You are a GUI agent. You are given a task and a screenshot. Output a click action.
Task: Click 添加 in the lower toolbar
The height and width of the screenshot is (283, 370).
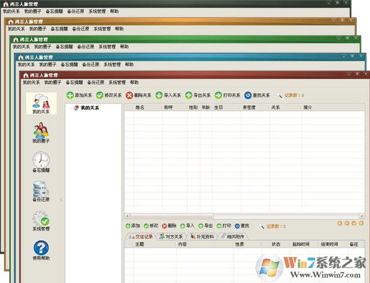point(133,226)
